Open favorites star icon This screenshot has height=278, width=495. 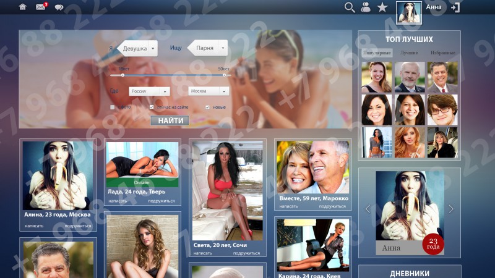tap(382, 7)
